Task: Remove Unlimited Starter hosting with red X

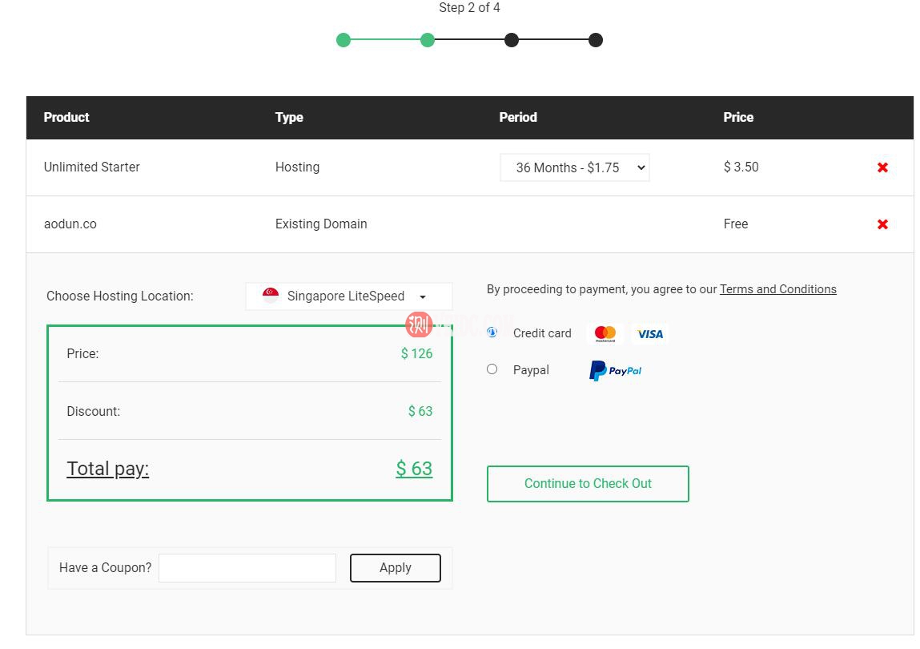Action: pyautogui.click(x=882, y=167)
